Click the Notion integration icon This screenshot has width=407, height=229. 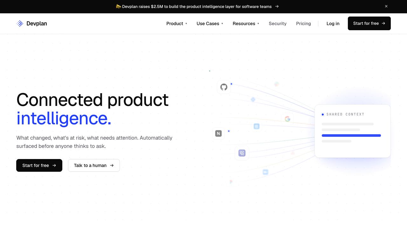pos(218,134)
